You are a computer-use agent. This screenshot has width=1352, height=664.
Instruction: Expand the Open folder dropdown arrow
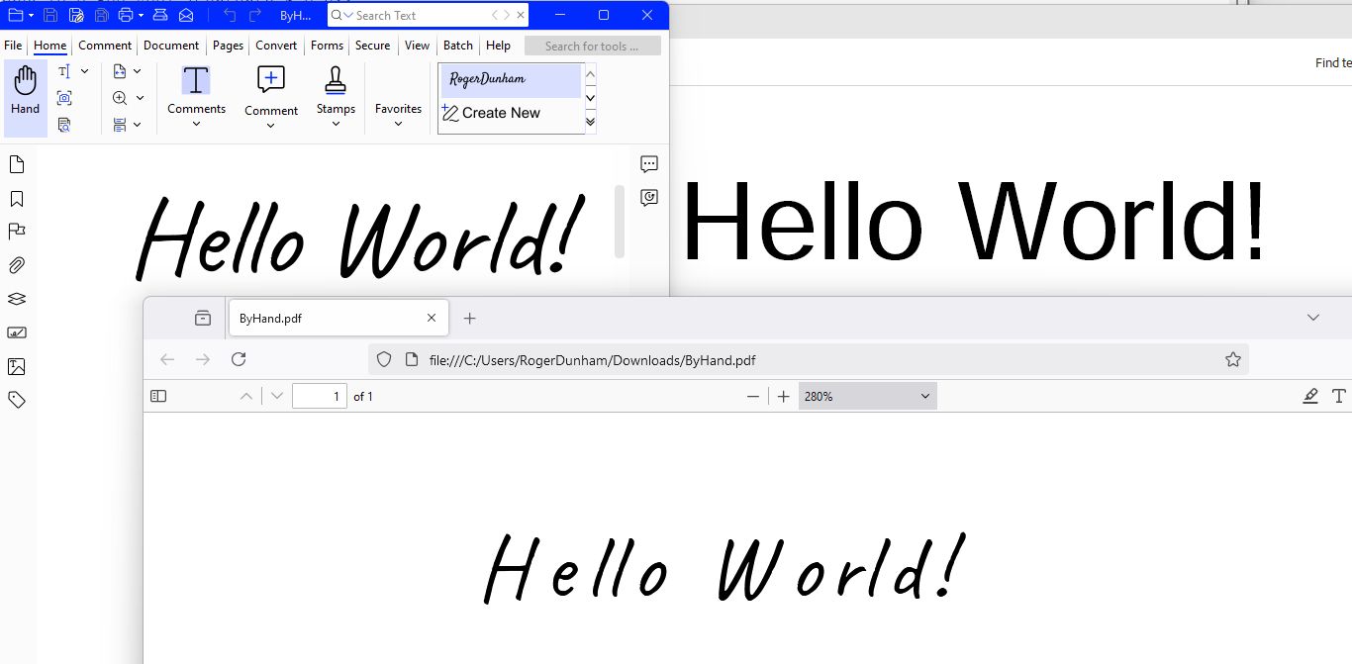pos(32,16)
